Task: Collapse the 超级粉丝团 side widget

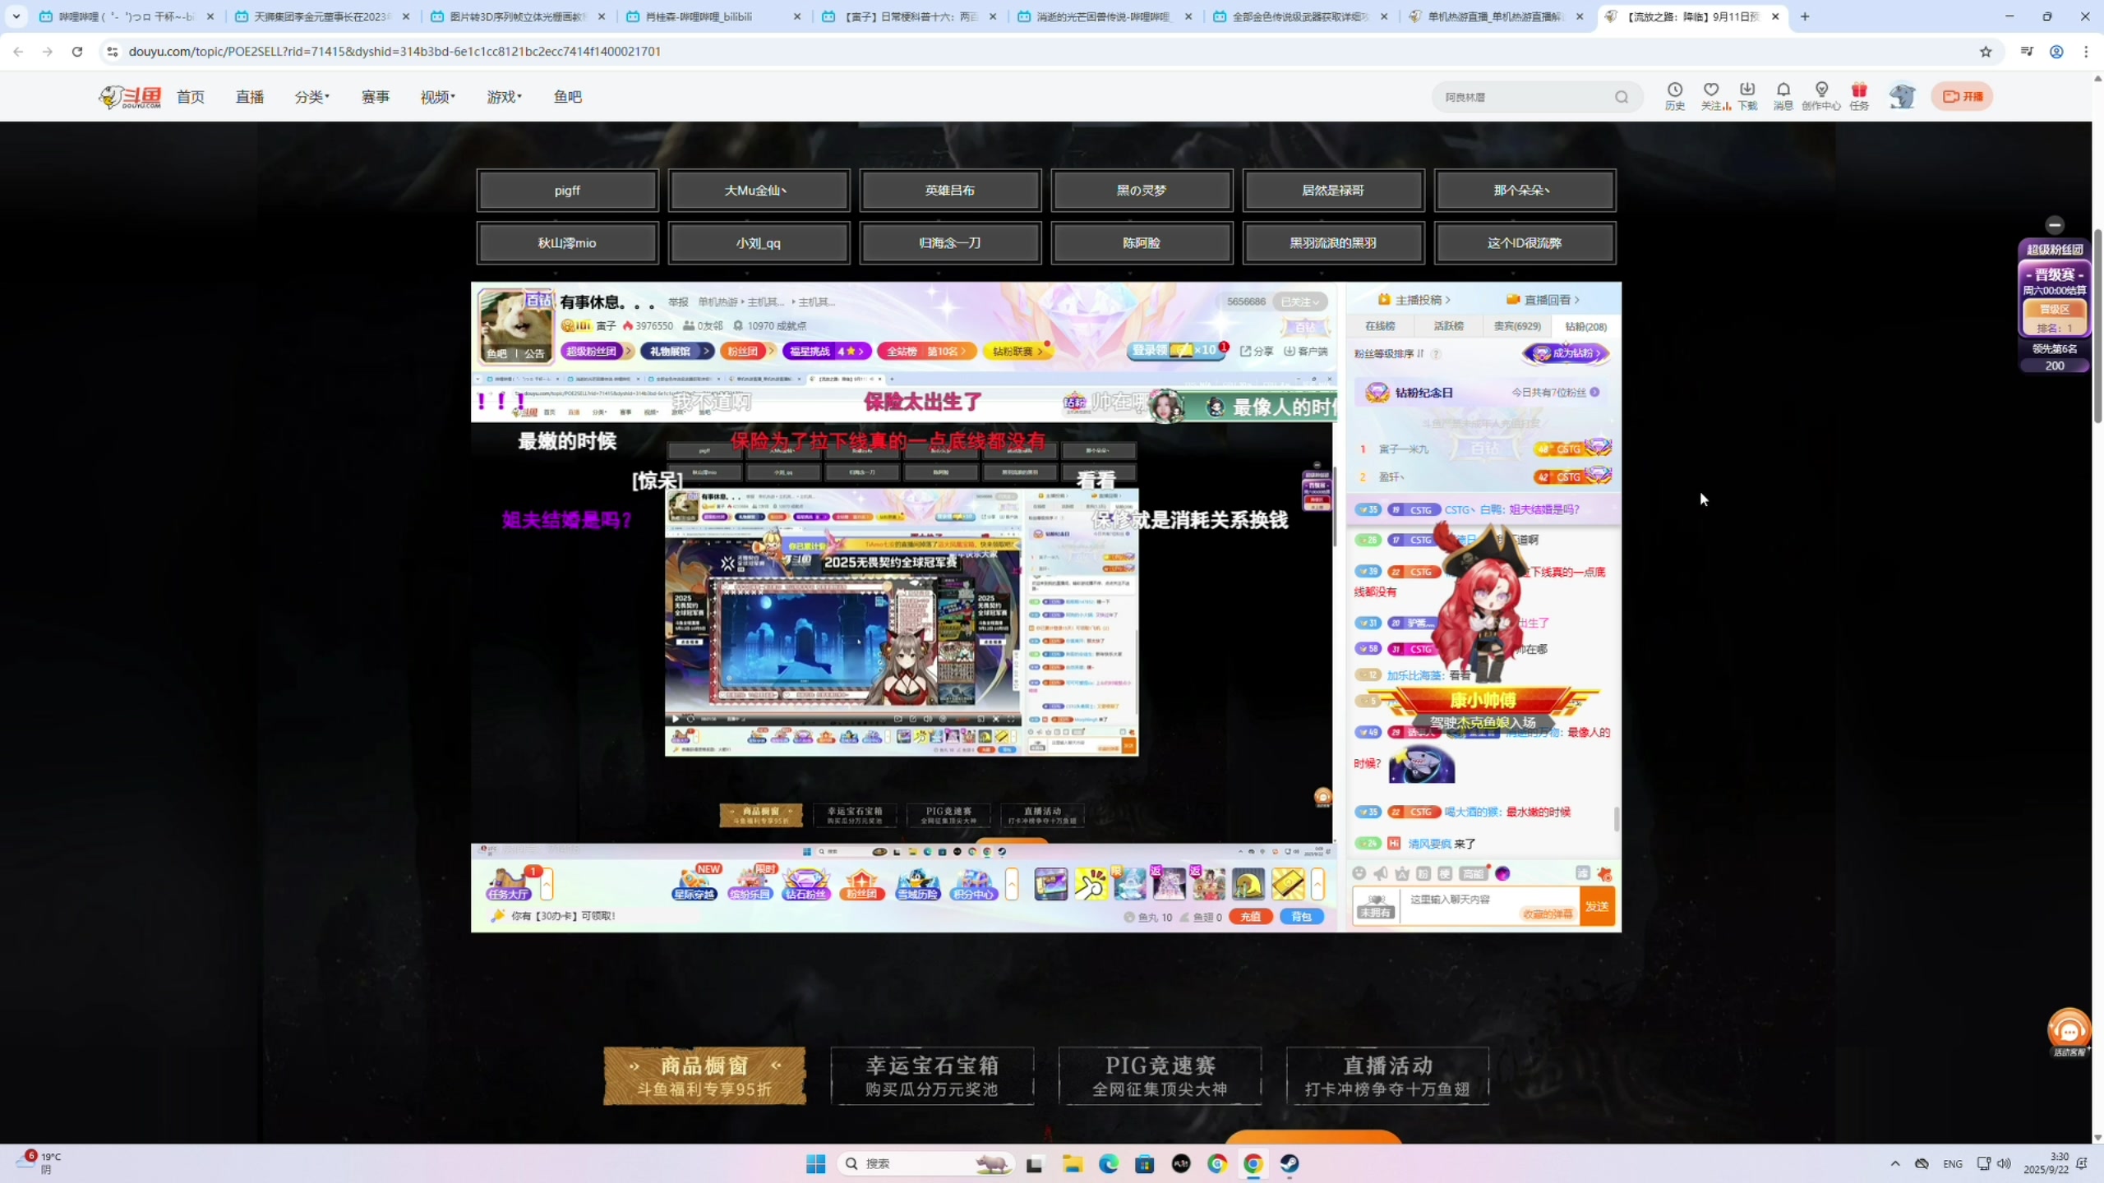Action: pos(2055,225)
